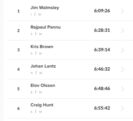Click the finish time 6:48:46
This screenshot has height=121, width=133.
coord(102,89)
